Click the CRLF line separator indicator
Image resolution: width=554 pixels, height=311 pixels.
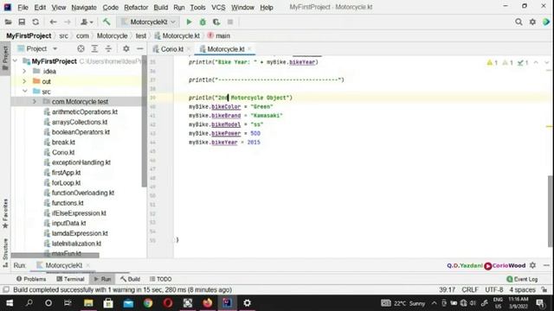coord(470,289)
